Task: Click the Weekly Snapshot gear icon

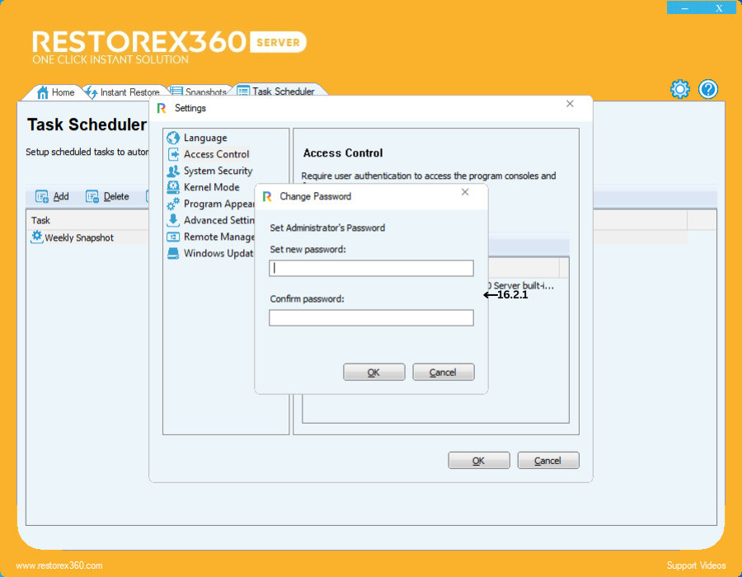Action: (37, 237)
